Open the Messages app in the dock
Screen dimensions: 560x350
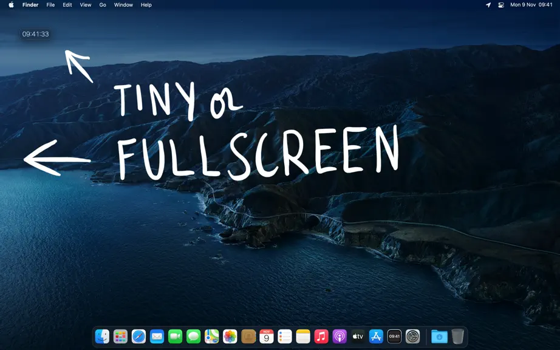click(194, 337)
